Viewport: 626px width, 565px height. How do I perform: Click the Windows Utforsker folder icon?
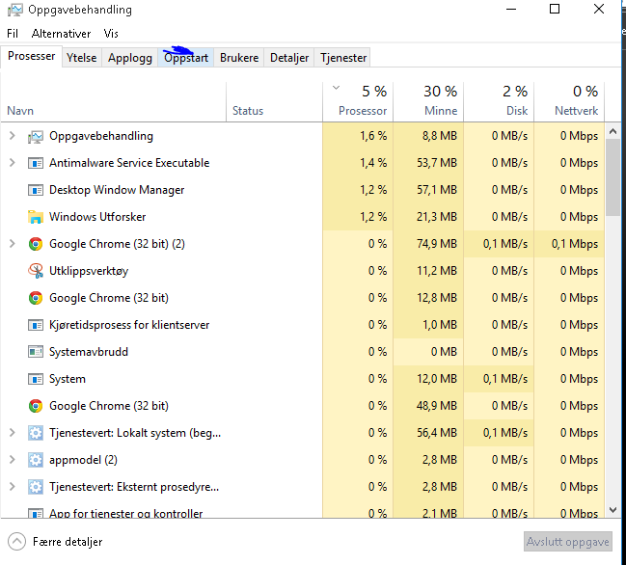pos(36,217)
